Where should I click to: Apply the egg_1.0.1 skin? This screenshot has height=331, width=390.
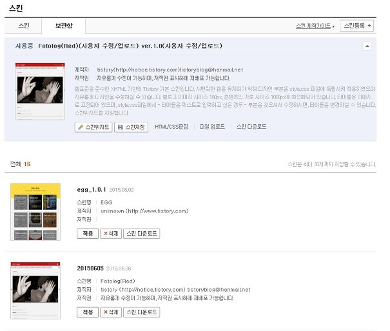(88, 233)
